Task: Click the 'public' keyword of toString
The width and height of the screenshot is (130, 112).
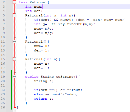Action: pos(32,77)
